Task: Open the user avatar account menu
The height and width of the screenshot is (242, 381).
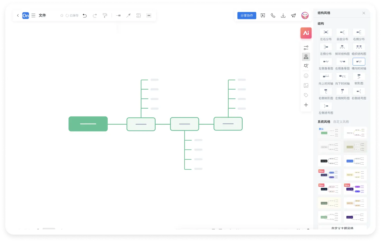Action: click(305, 16)
